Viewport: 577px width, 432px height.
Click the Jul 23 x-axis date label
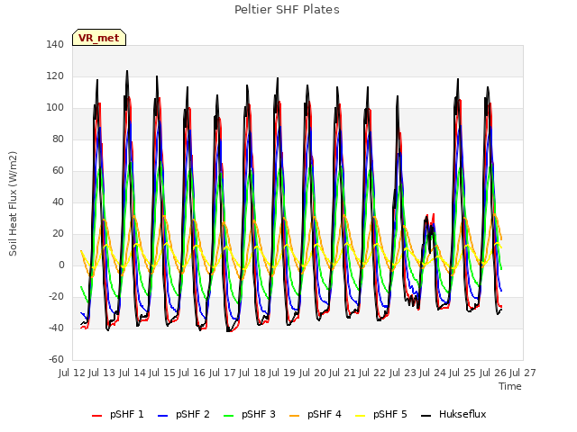pos(403,373)
